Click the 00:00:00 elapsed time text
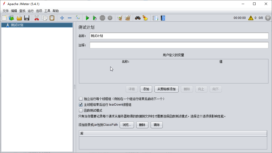This screenshot has height=153, width=272. [x=239, y=18]
